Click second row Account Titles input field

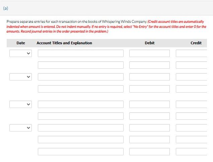(x=81, y=65)
